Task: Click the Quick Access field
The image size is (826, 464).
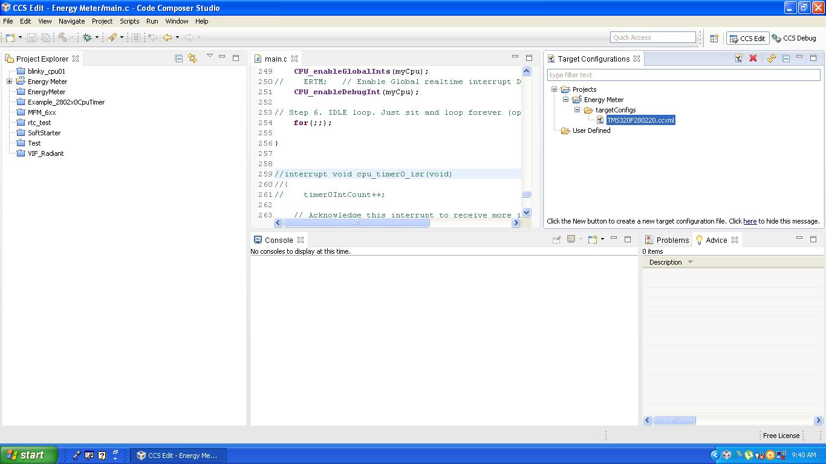Action: [x=653, y=37]
